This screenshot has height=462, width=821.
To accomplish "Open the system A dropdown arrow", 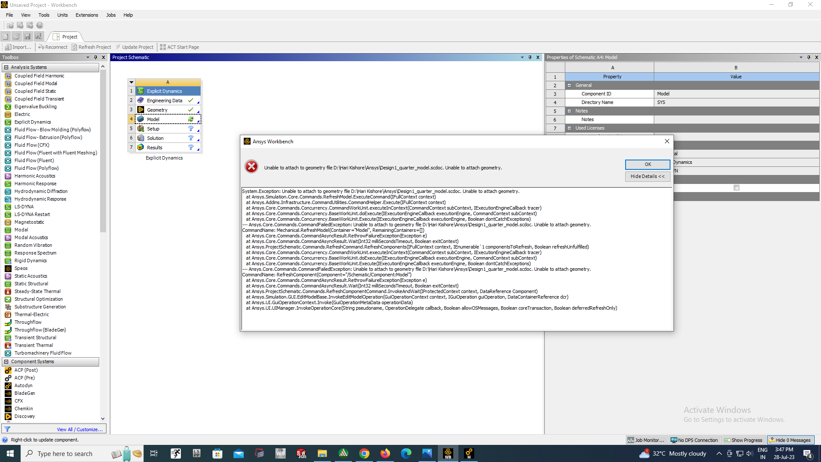I will pos(132,82).
